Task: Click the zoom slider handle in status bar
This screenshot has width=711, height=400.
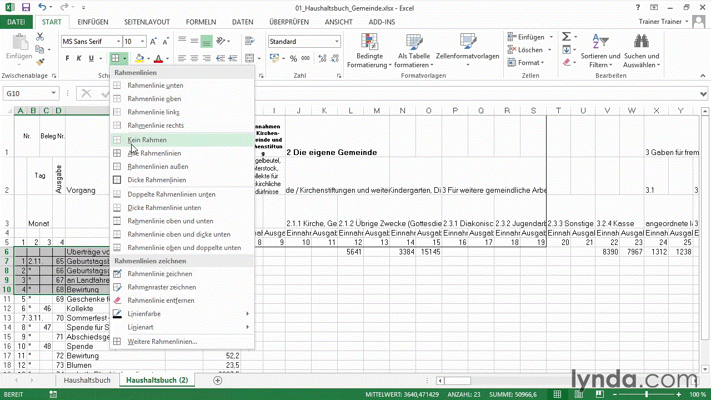Action: (x=646, y=394)
